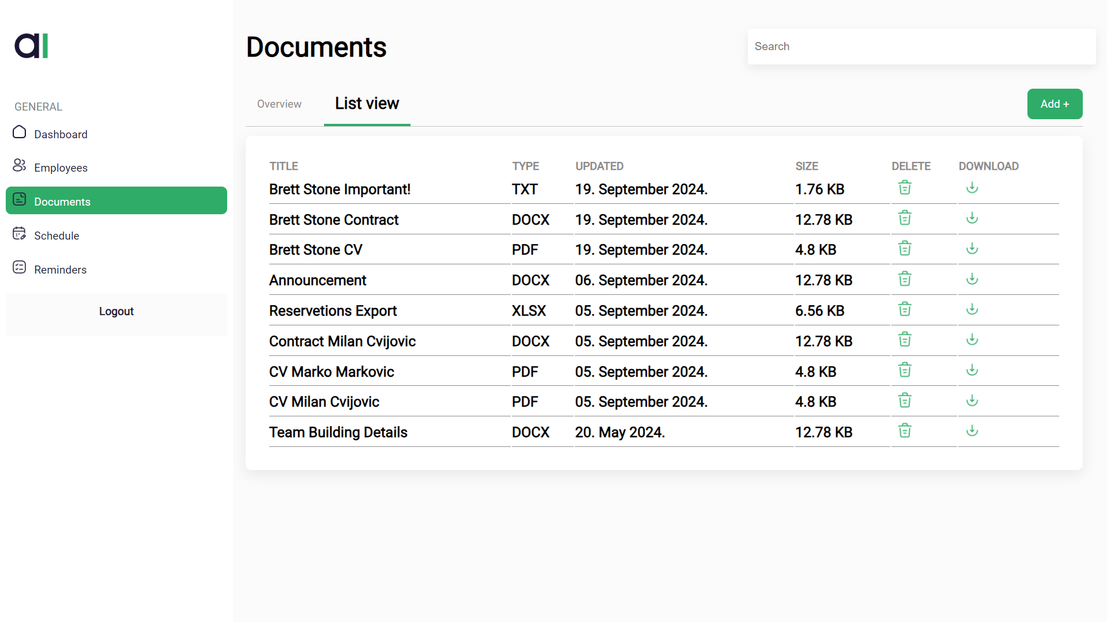
Task: Switch to the Overview tab
Action: [279, 104]
